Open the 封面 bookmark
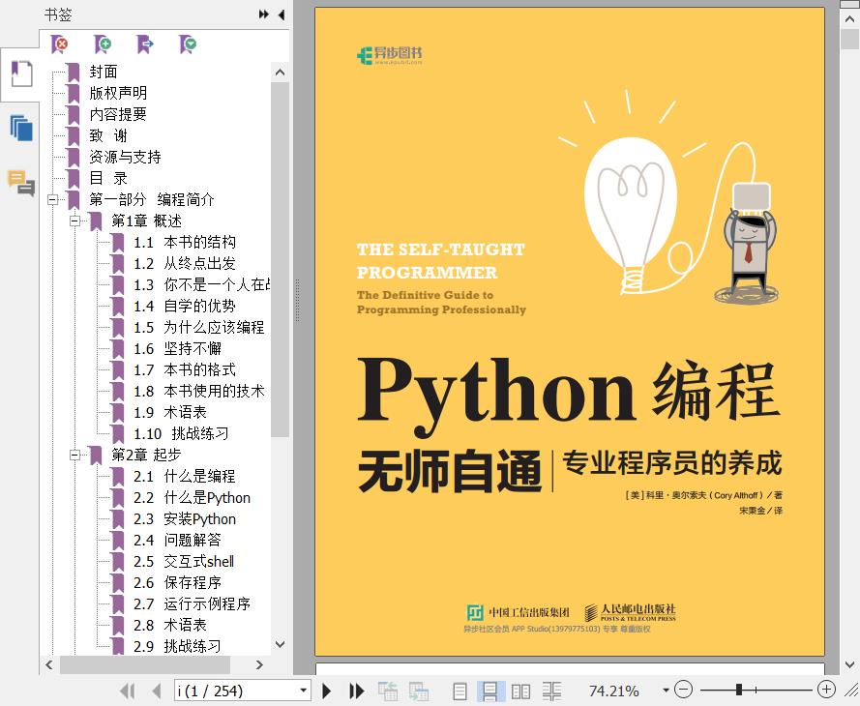 pyautogui.click(x=104, y=72)
